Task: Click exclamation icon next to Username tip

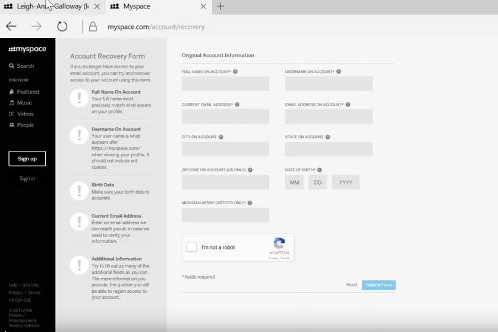Action: click(79, 135)
